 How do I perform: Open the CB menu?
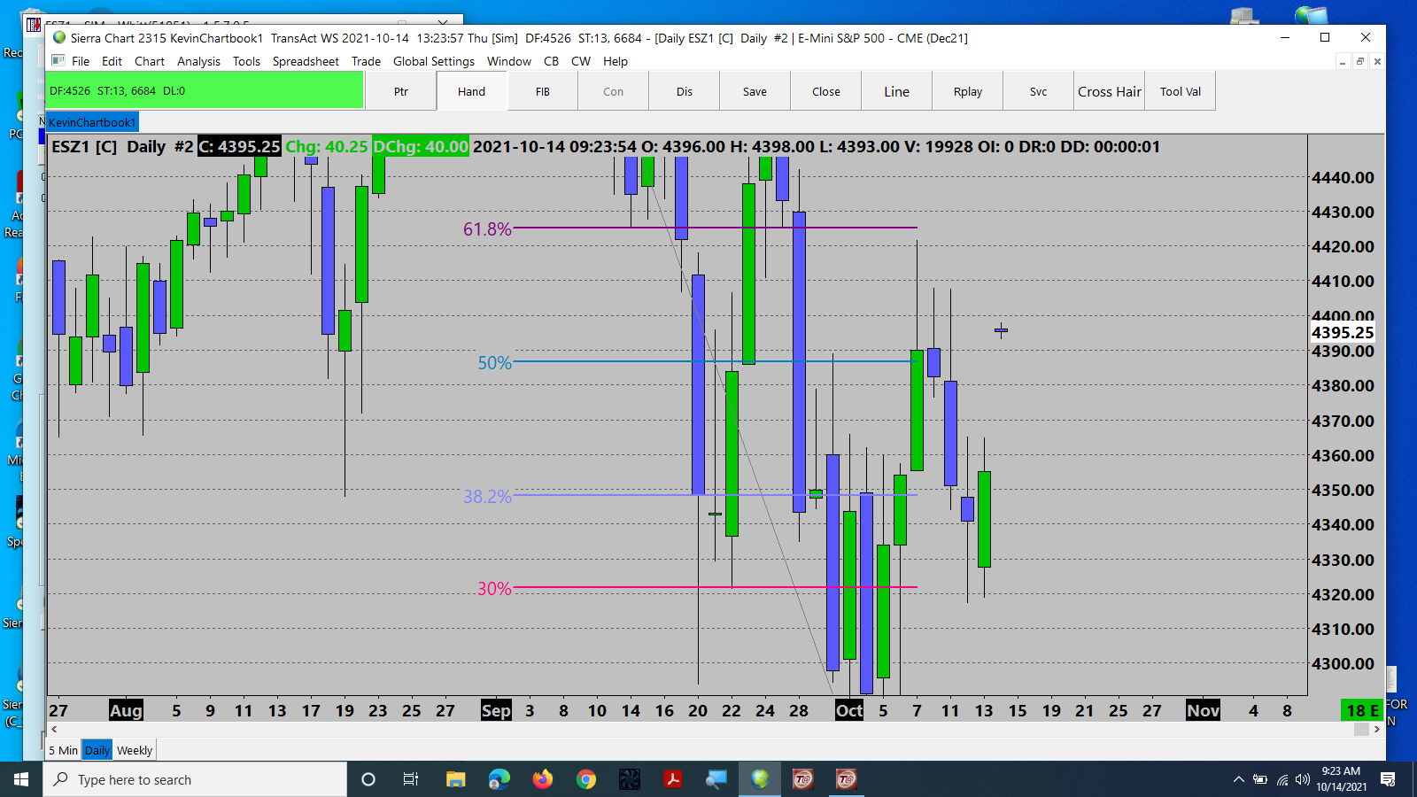[x=551, y=61]
